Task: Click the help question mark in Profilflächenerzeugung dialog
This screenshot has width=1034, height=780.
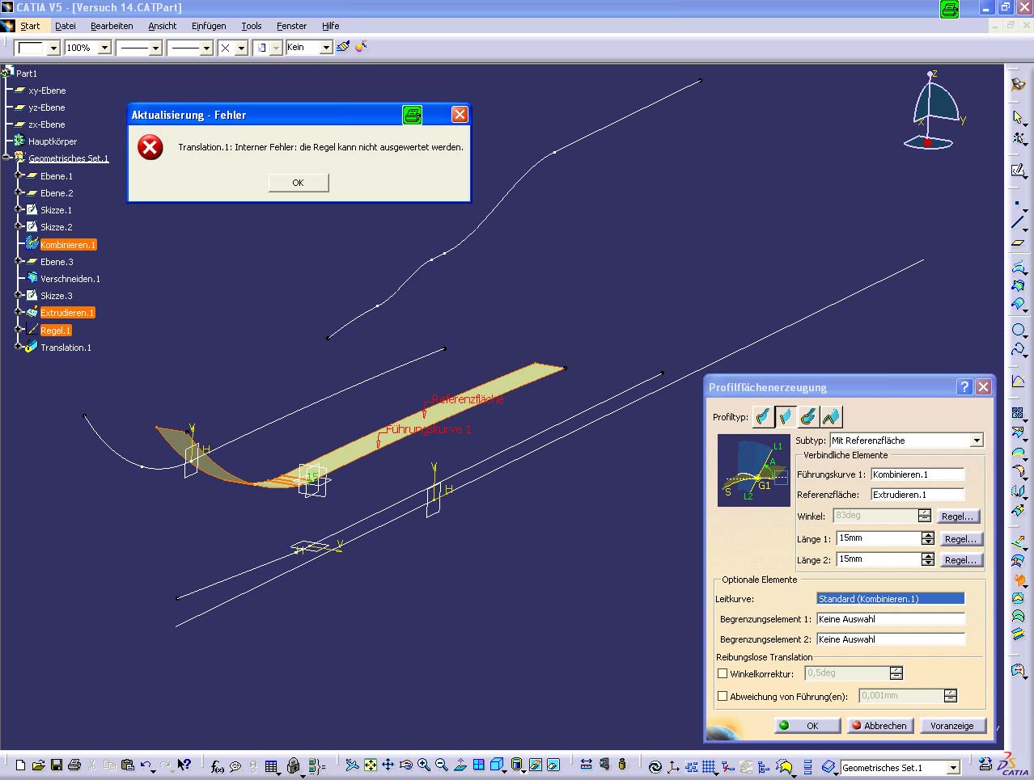Action: [x=964, y=387]
